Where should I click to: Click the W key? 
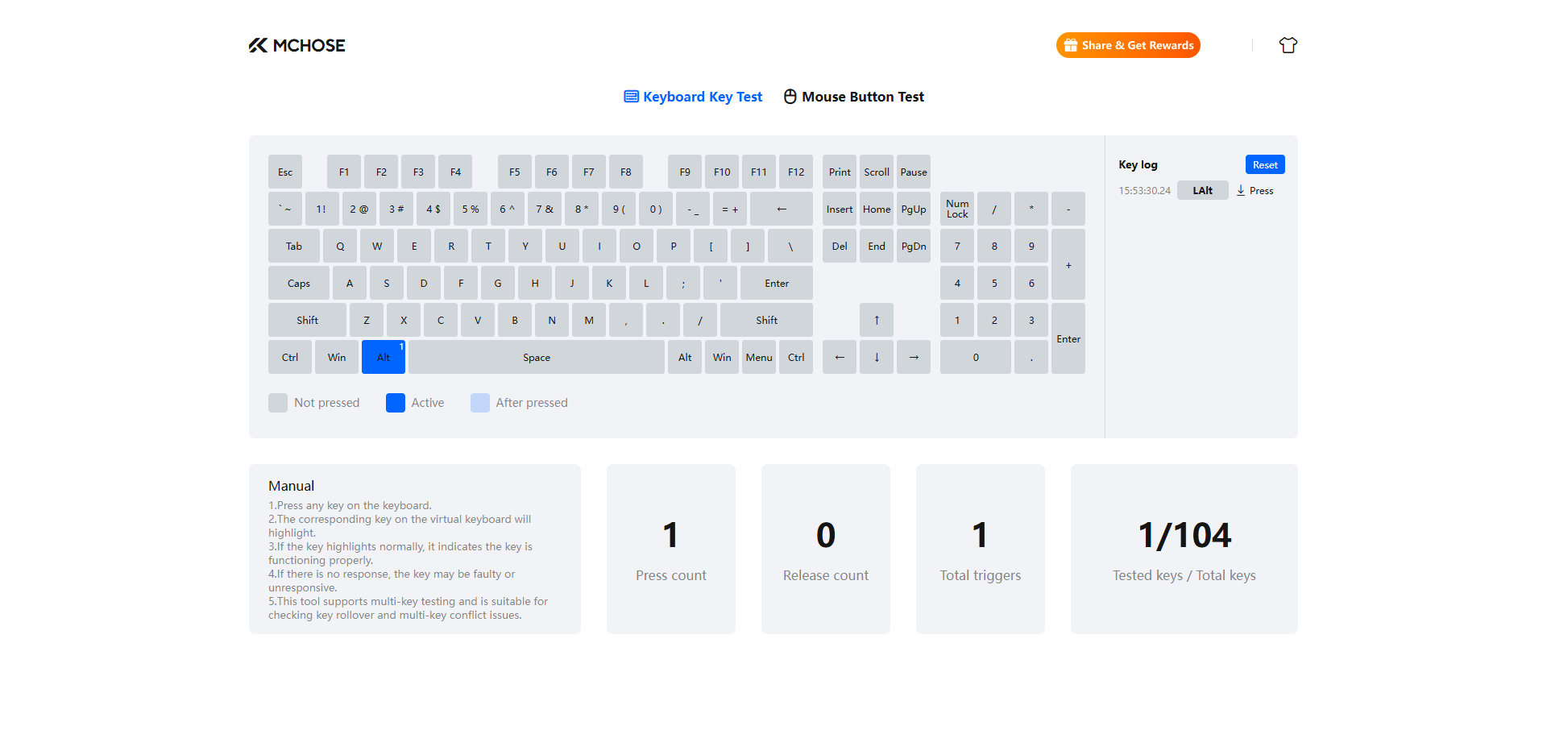pos(377,246)
